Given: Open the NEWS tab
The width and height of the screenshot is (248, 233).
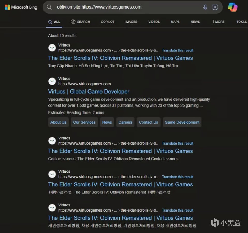Looking at the screenshot, I should [x=195, y=22].
